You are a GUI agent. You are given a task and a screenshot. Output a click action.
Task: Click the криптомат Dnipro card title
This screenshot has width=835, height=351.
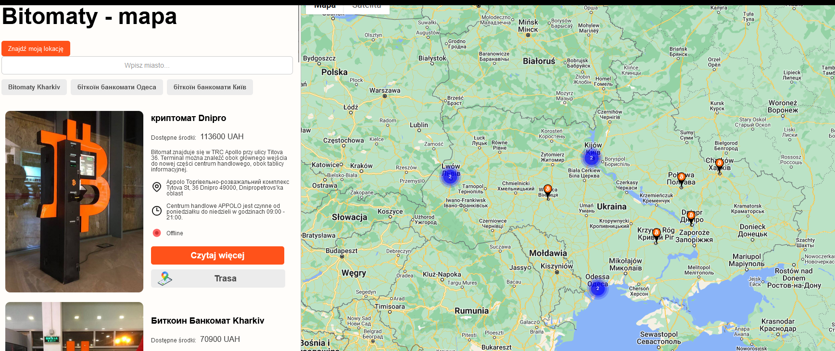pos(189,118)
